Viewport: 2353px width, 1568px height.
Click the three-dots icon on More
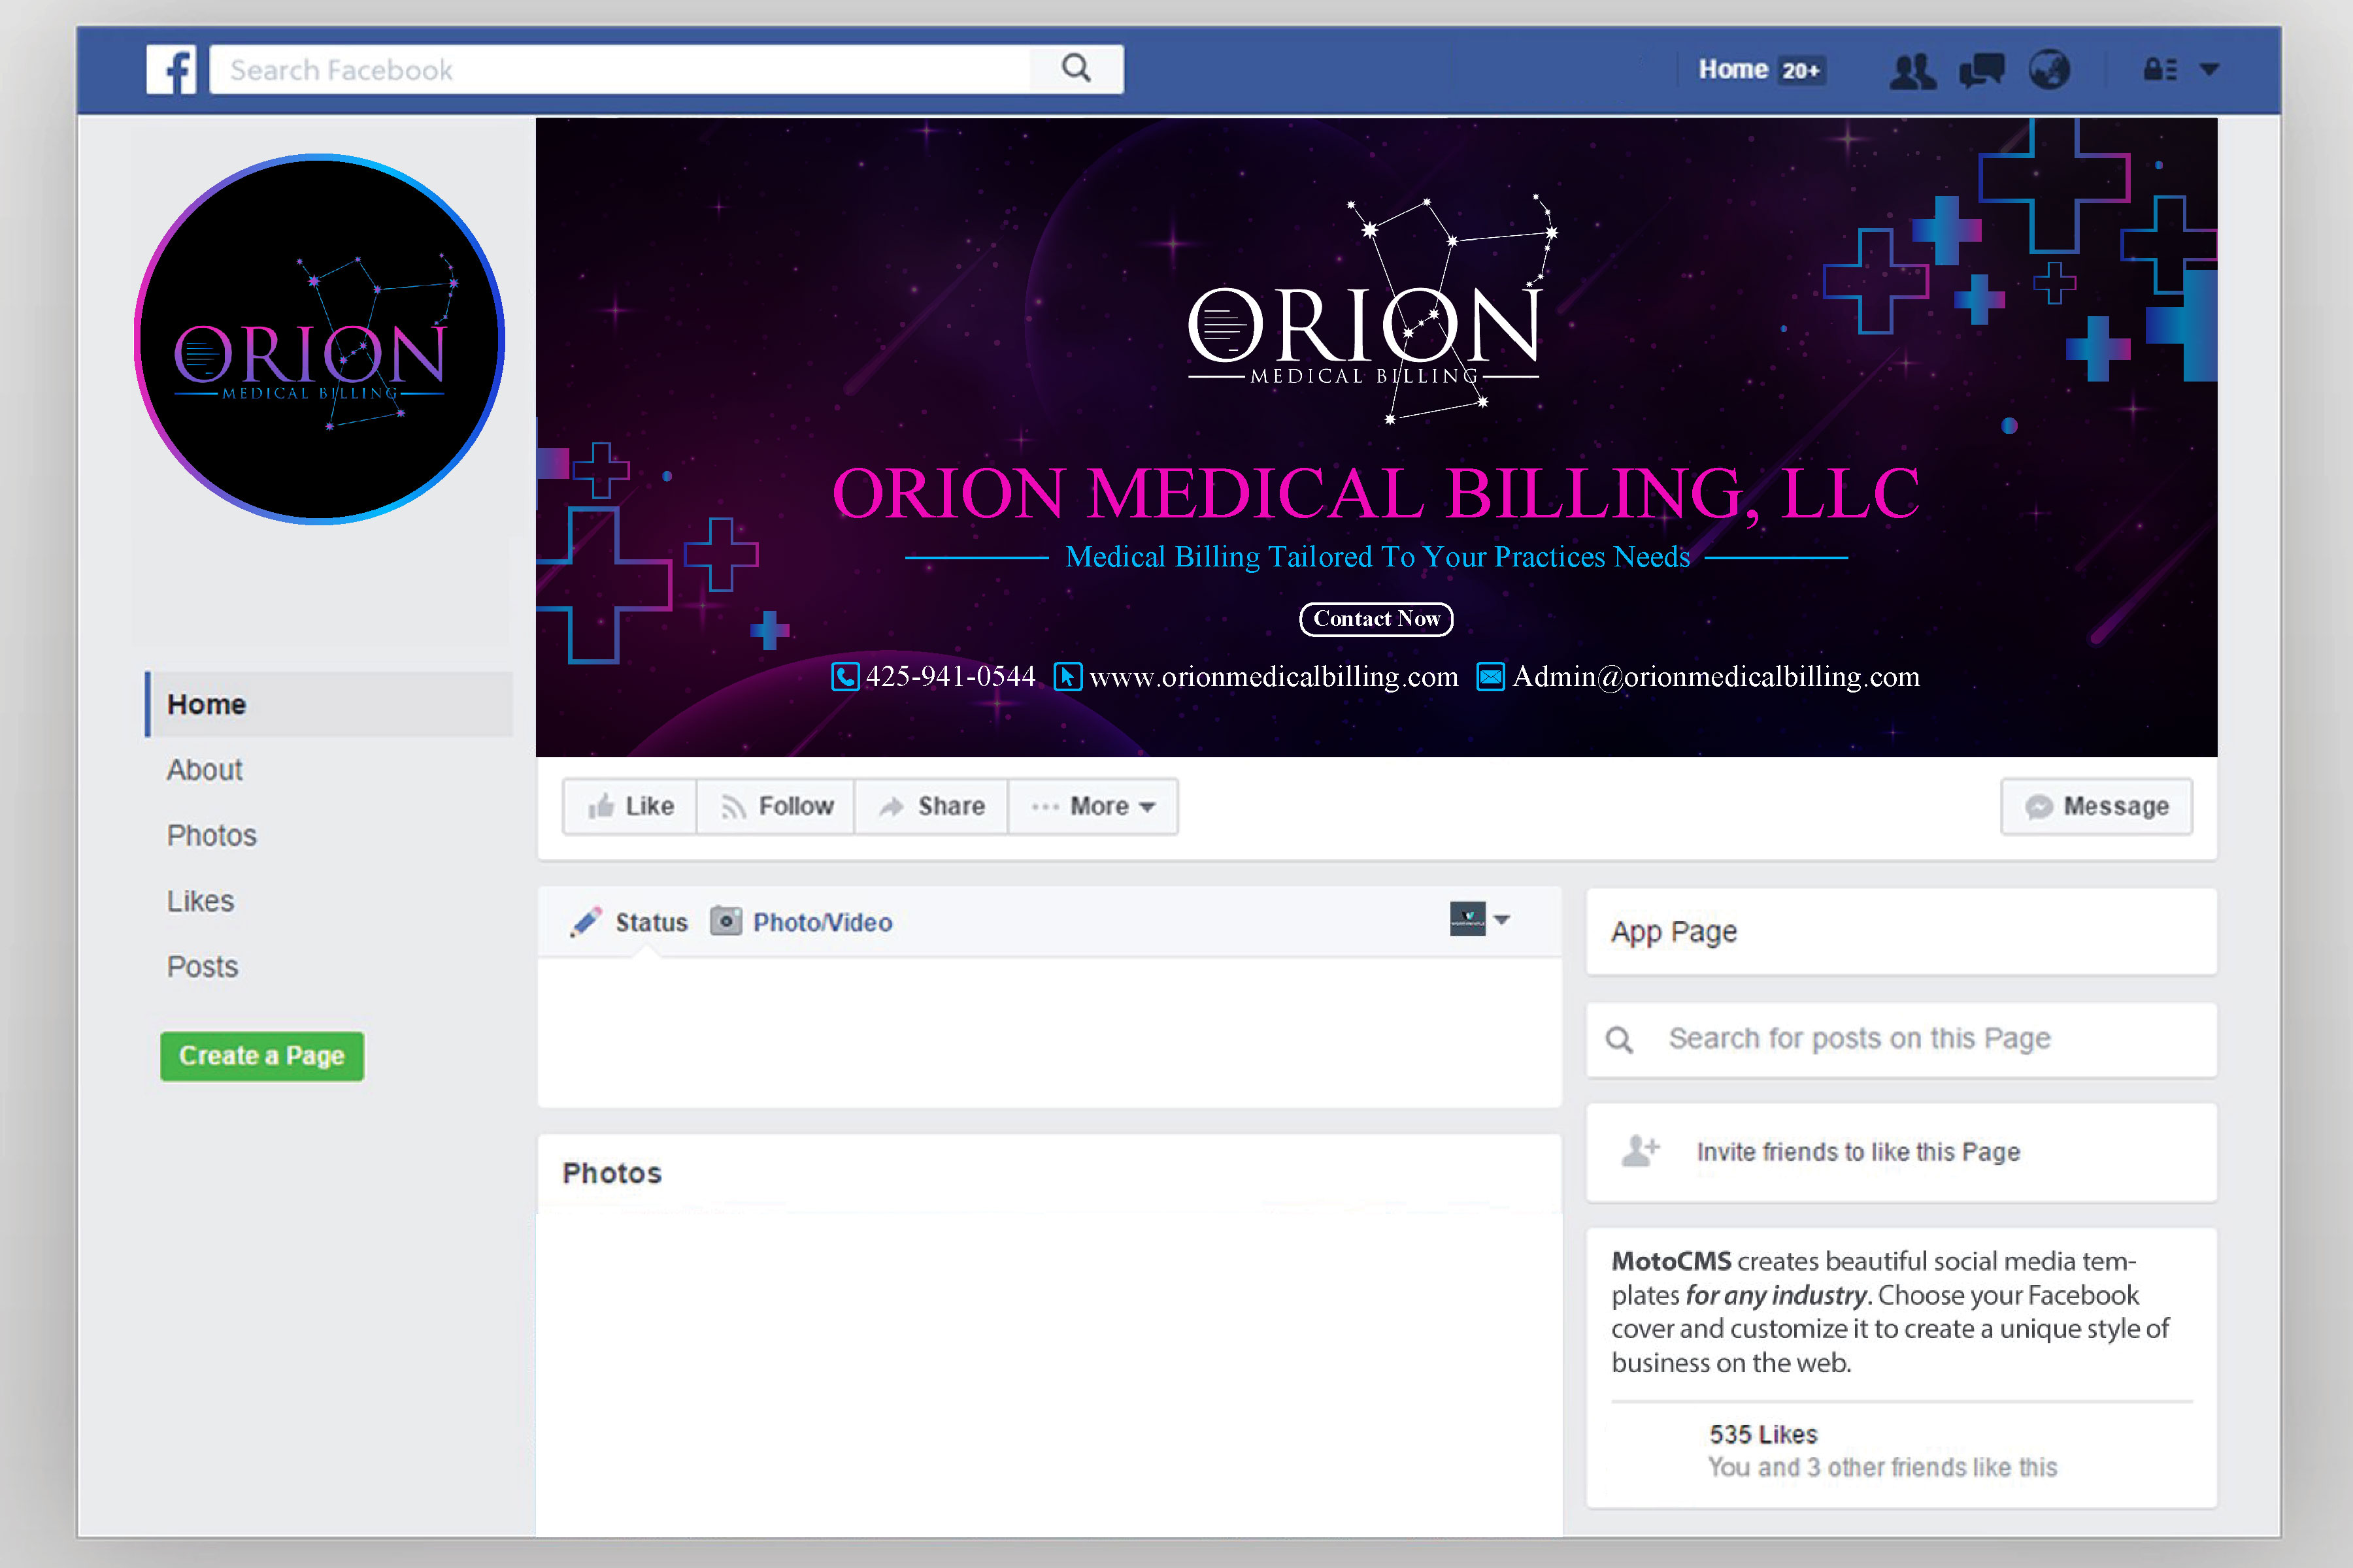coord(1044,806)
